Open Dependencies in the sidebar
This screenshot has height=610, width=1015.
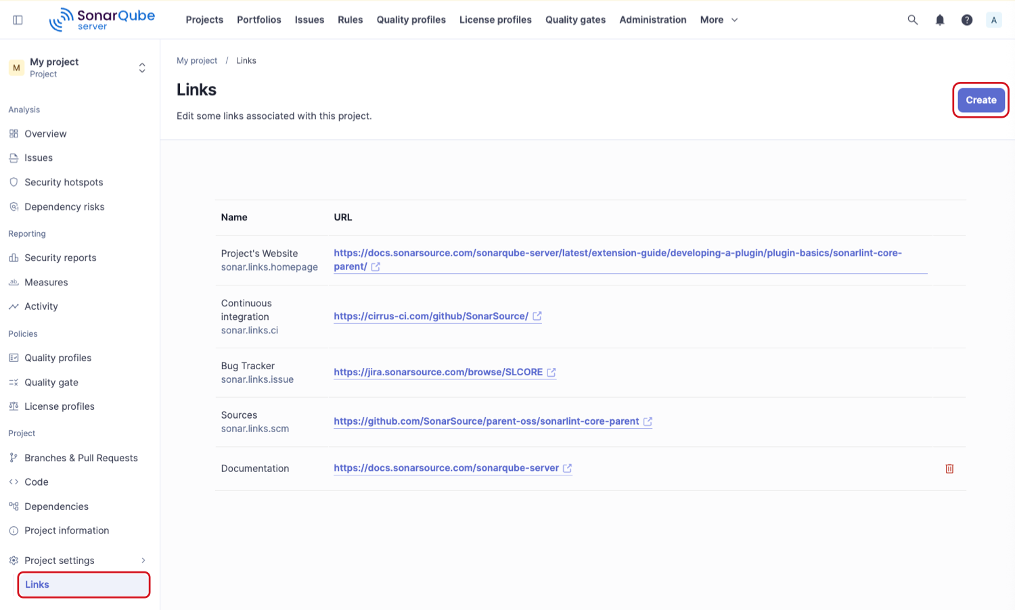click(56, 507)
